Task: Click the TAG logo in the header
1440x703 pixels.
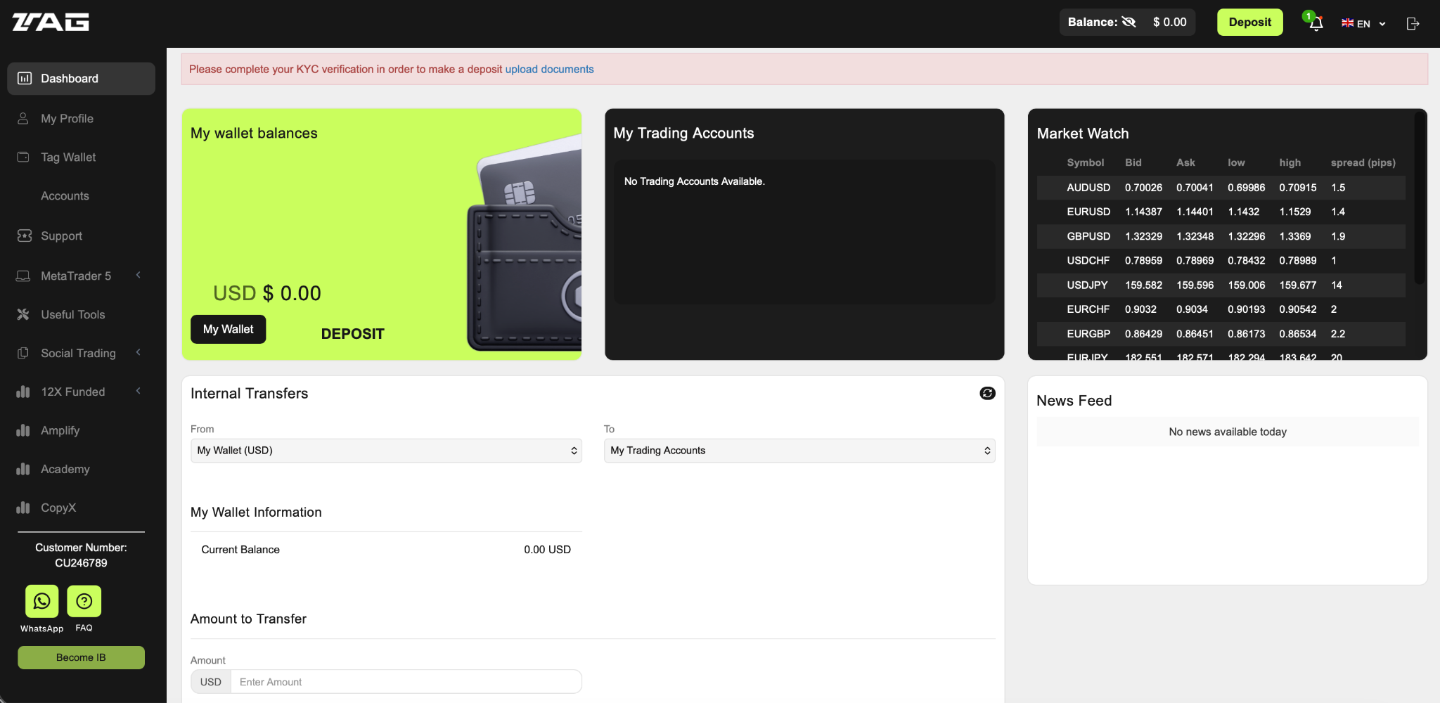Action: coord(51,22)
